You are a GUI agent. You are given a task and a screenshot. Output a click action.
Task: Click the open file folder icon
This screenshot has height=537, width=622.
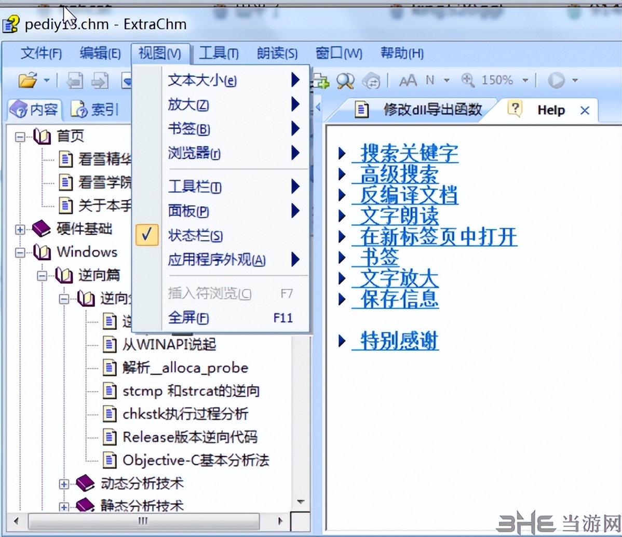point(28,80)
